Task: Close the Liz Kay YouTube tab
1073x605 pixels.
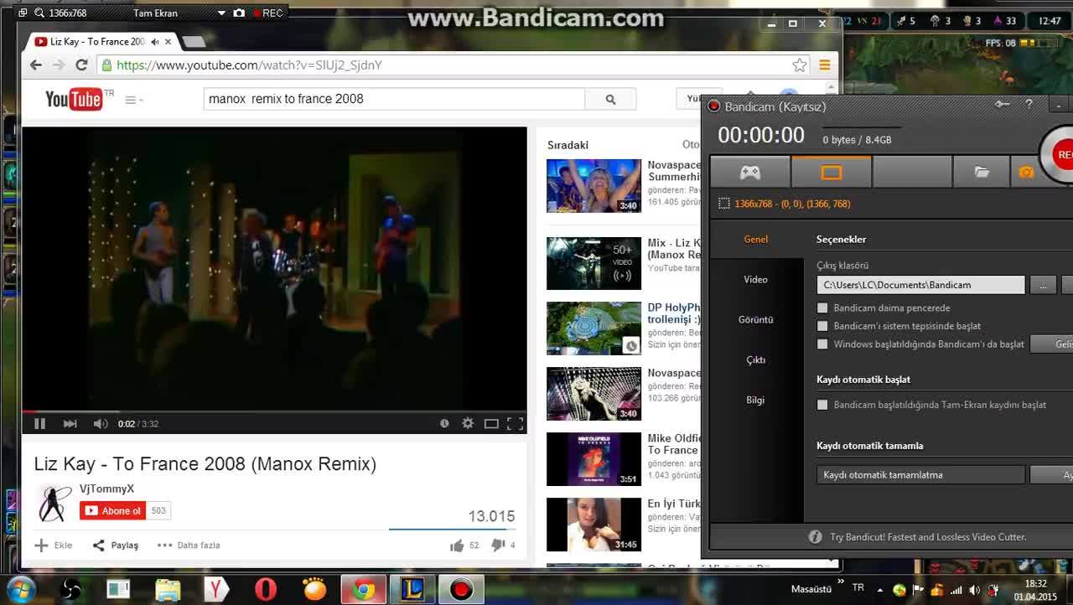Action: click(168, 42)
